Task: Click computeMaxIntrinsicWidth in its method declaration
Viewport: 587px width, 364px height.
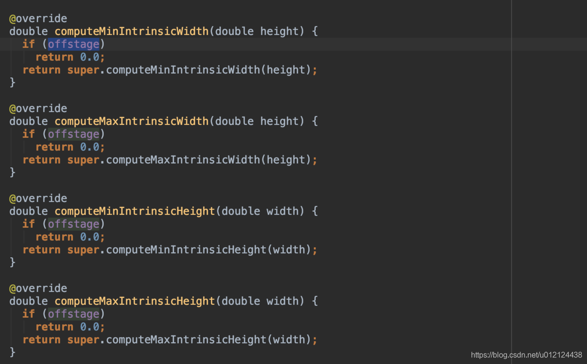Action: (132, 121)
